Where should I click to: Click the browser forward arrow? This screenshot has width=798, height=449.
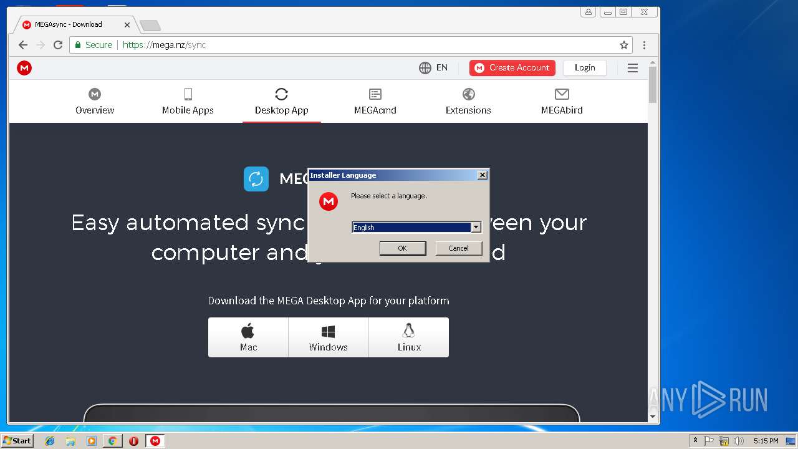click(41, 45)
